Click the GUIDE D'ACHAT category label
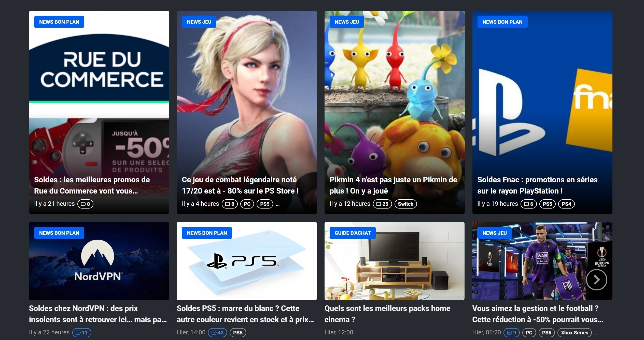 click(x=353, y=233)
